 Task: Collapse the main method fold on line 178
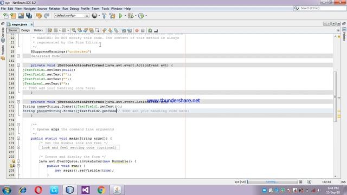click(x=18, y=139)
